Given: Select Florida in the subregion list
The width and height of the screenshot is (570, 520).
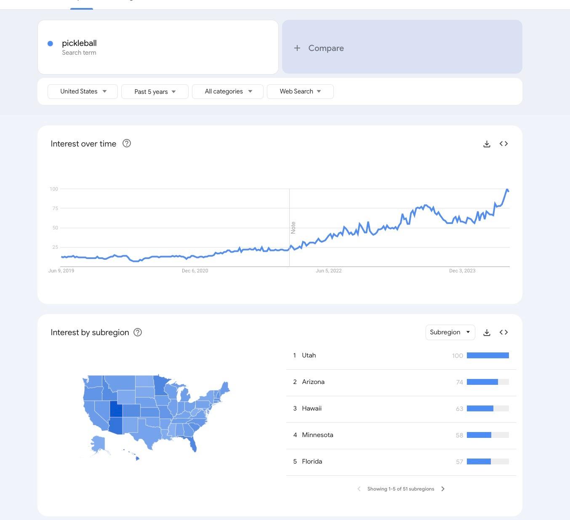Looking at the screenshot, I should [312, 461].
